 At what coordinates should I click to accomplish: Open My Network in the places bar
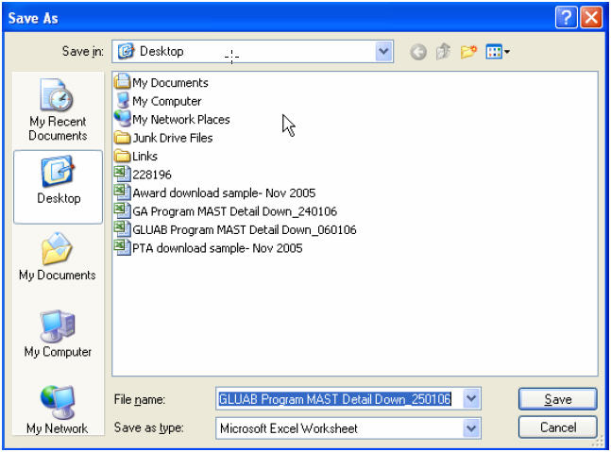[58, 409]
